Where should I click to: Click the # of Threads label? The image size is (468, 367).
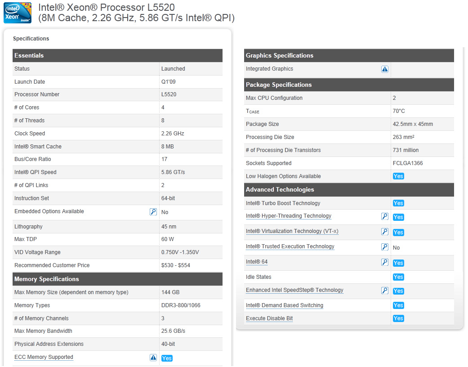pos(30,121)
